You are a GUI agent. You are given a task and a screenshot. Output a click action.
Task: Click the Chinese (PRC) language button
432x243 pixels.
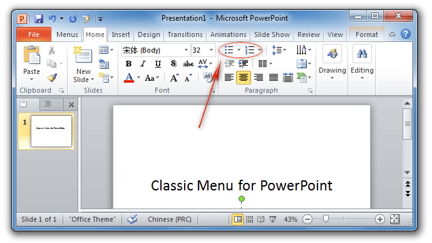point(170,219)
